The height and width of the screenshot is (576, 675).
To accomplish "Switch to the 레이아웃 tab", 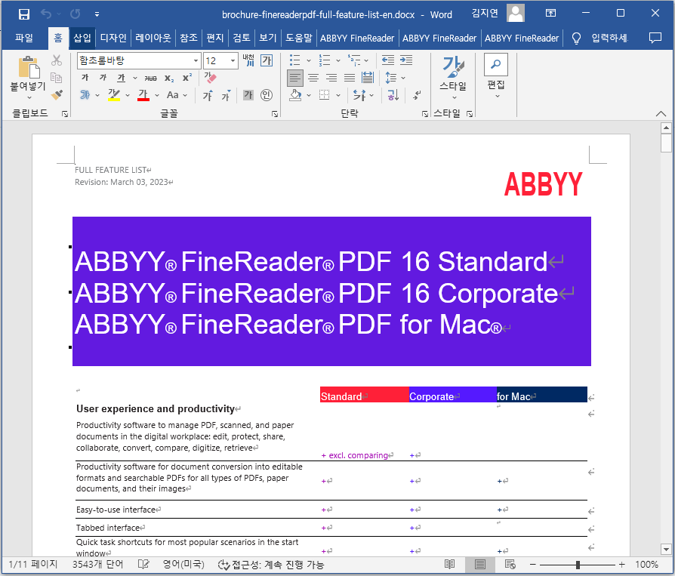I will coord(153,38).
